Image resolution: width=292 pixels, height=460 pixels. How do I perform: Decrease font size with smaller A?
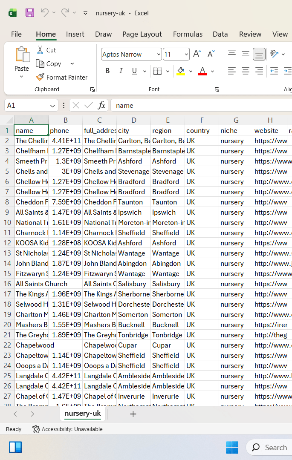[211, 54]
